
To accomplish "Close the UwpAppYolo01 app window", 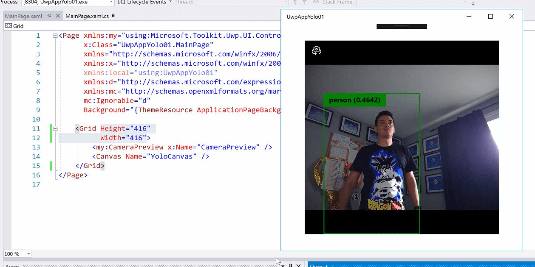I will tap(512, 17).
